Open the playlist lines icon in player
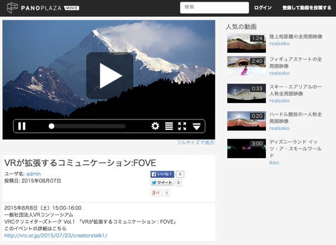336x245 pixels. click(x=169, y=126)
